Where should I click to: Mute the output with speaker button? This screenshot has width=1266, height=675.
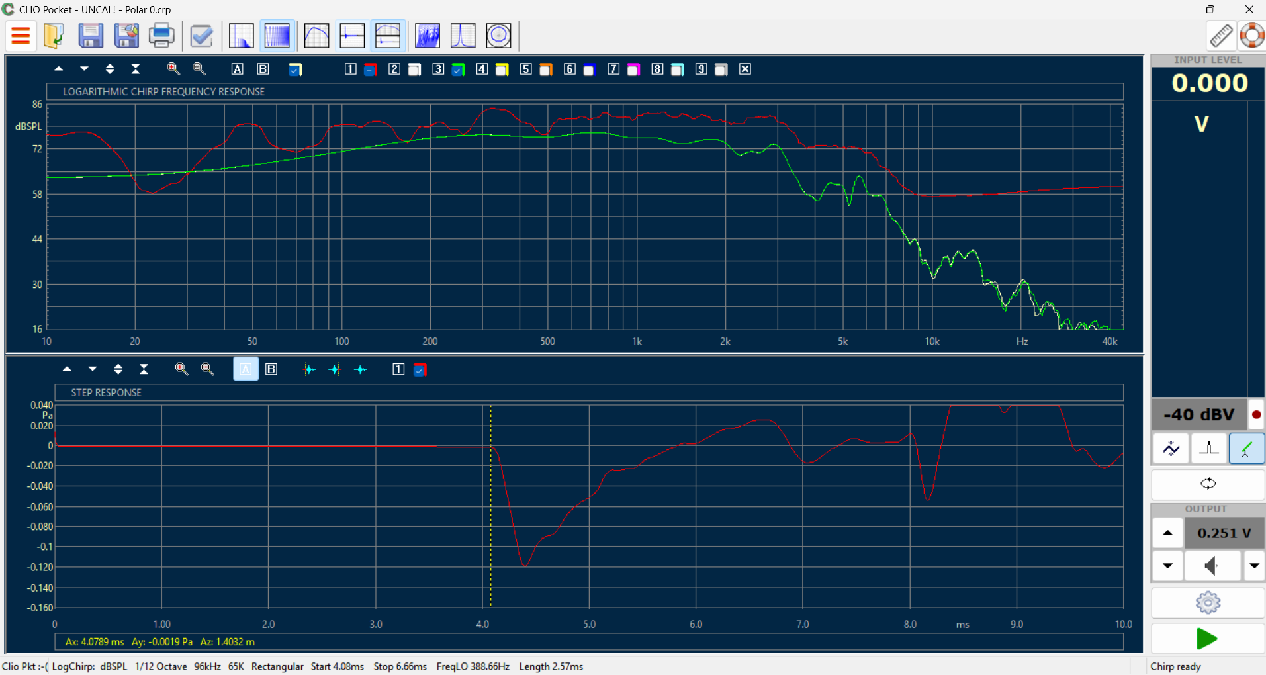coord(1212,566)
